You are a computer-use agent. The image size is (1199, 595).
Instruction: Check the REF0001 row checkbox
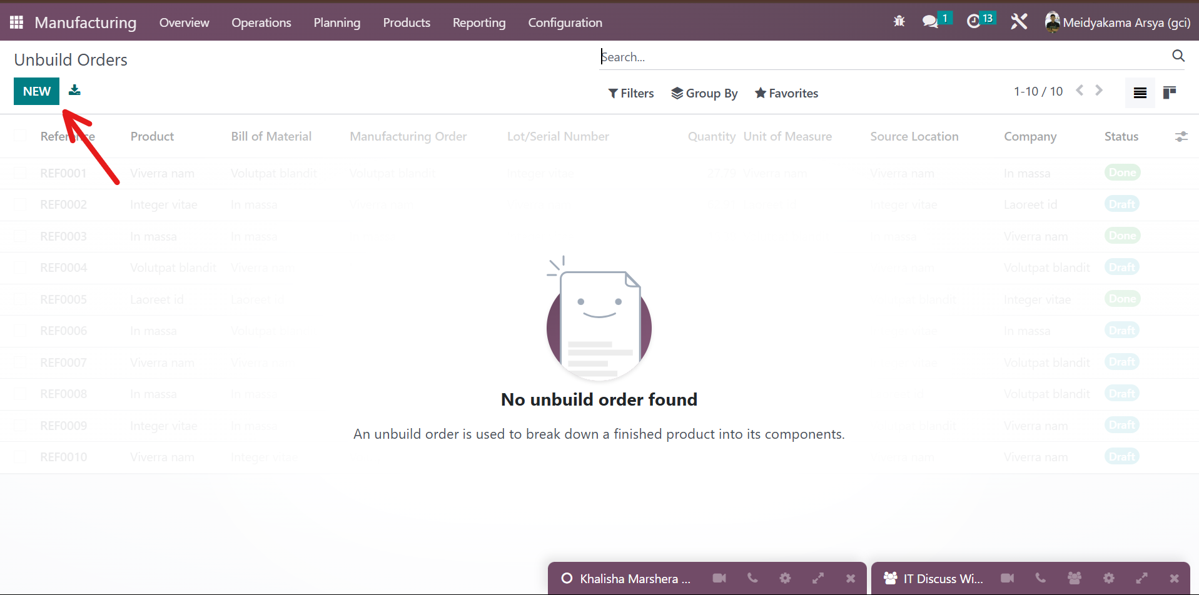tap(21, 173)
